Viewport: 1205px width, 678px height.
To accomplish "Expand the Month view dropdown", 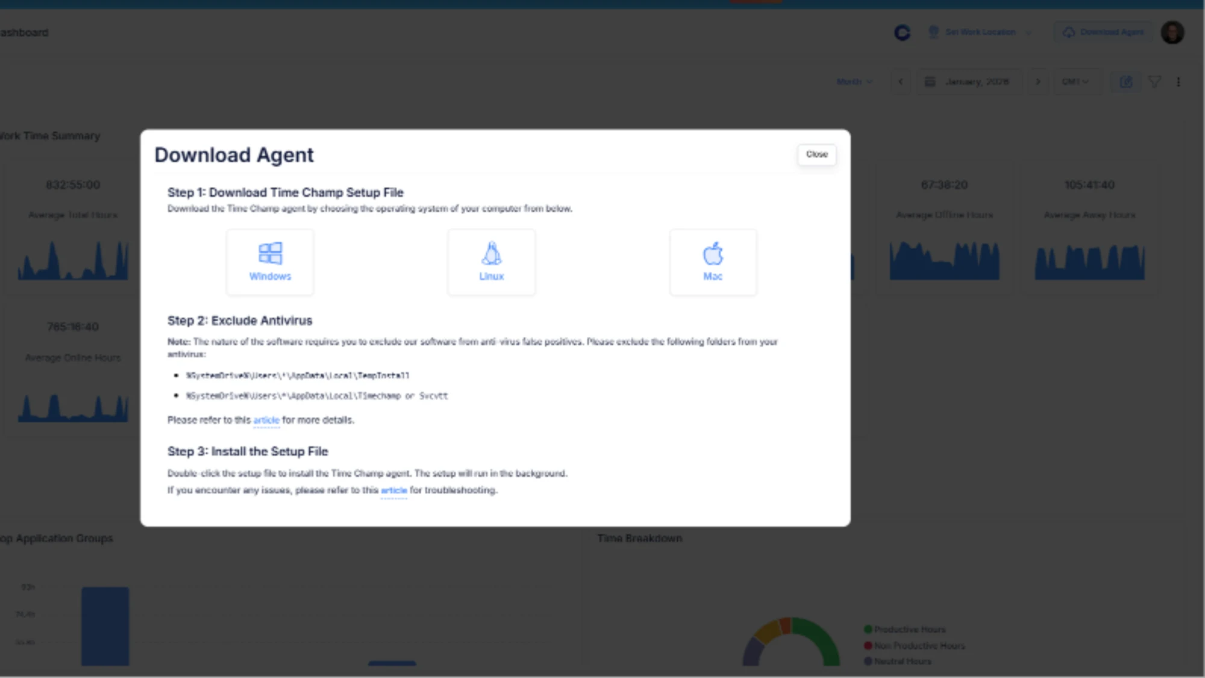I will pyautogui.click(x=854, y=81).
